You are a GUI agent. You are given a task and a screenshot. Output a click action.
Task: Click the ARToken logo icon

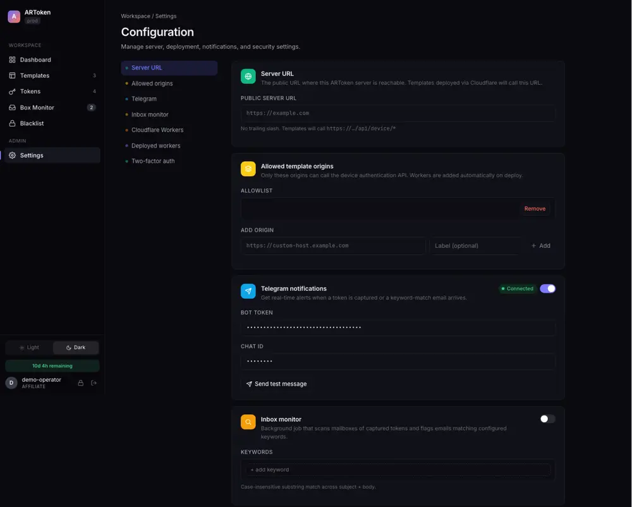point(14,16)
